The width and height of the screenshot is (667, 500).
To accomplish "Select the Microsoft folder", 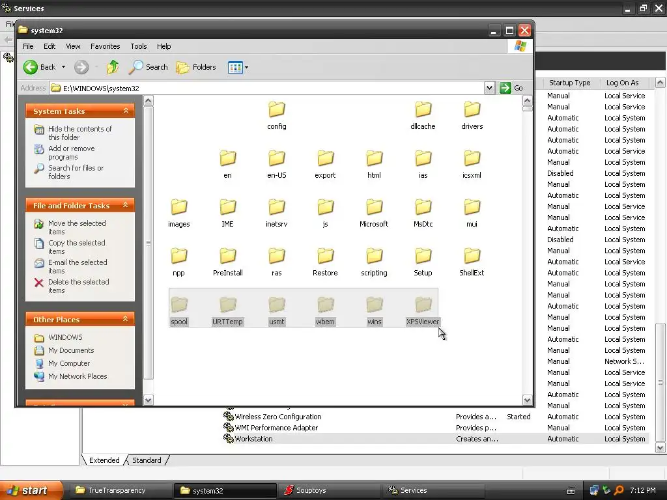I will pos(374,213).
